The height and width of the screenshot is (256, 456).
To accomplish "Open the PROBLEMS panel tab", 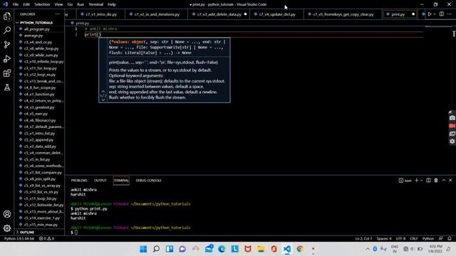I will (x=79, y=180).
